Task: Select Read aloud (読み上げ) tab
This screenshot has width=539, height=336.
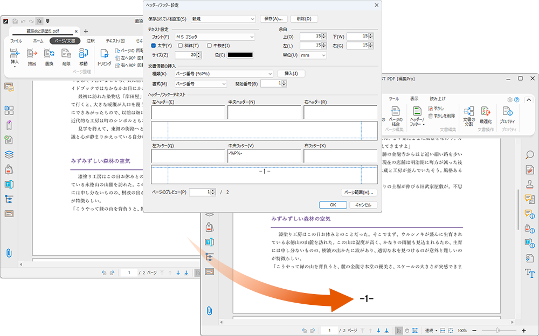Action: click(x=438, y=99)
